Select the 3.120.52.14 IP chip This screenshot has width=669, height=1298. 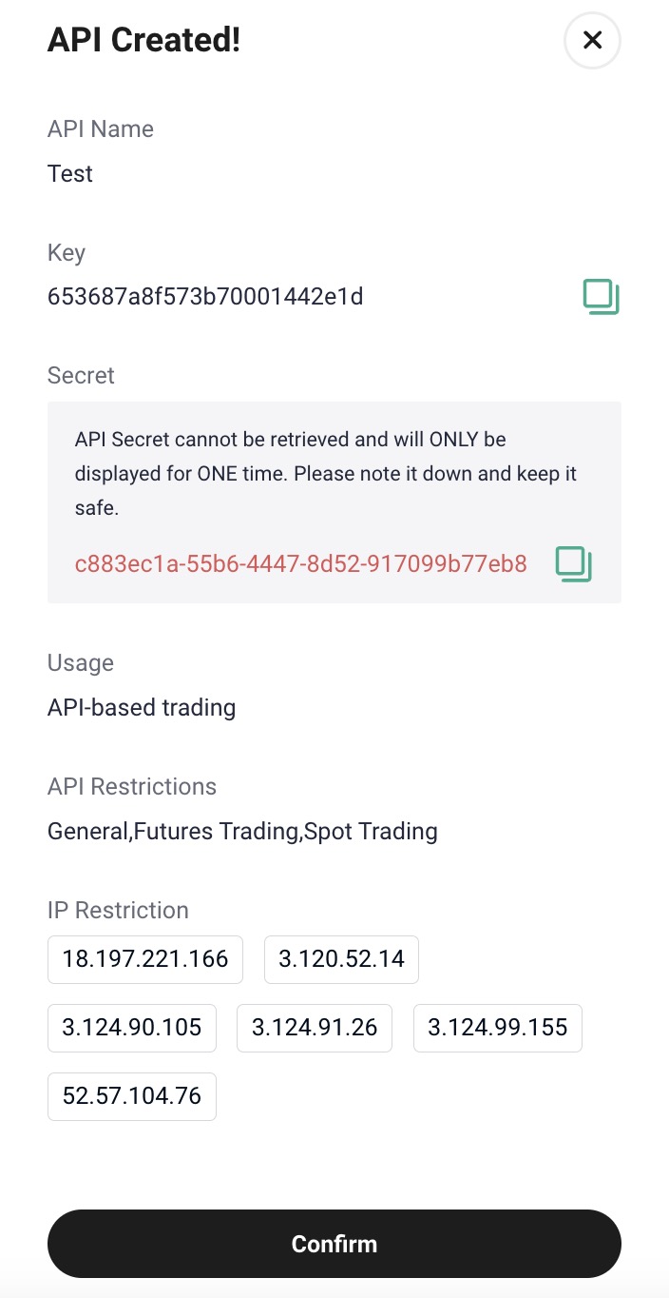click(341, 959)
